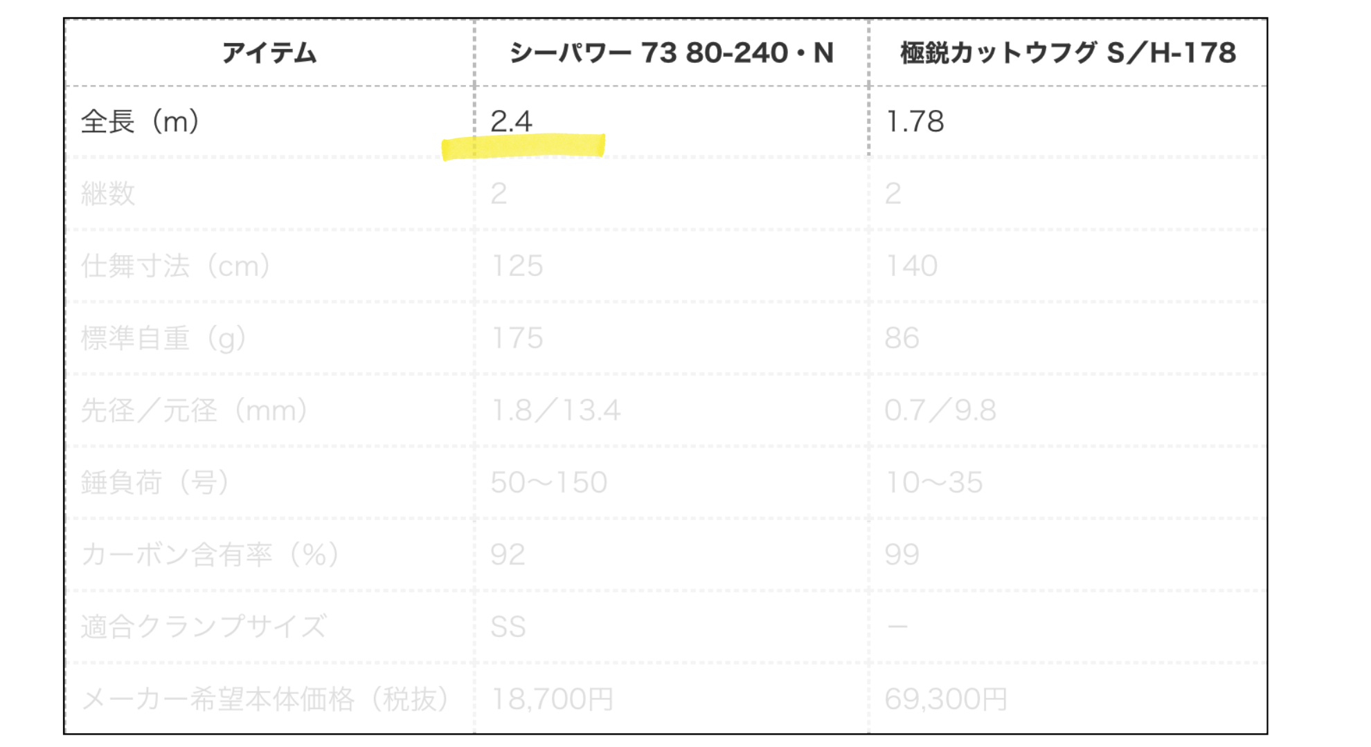The image size is (1371, 747).
Task: Select the 1.8／13.4 diameter value
Action: click(555, 410)
